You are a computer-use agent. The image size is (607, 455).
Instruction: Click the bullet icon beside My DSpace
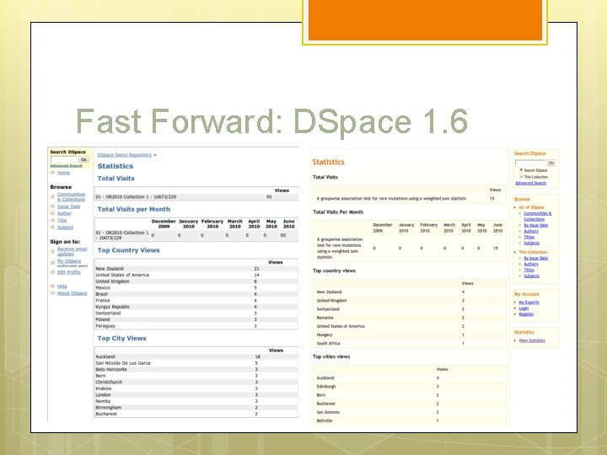point(52,263)
